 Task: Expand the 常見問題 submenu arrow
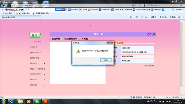point(44,85)
